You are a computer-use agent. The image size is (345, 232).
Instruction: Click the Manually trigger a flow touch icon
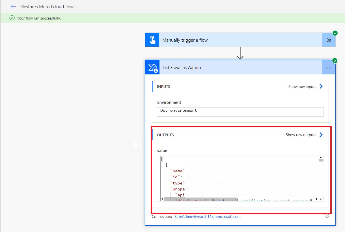152,40
